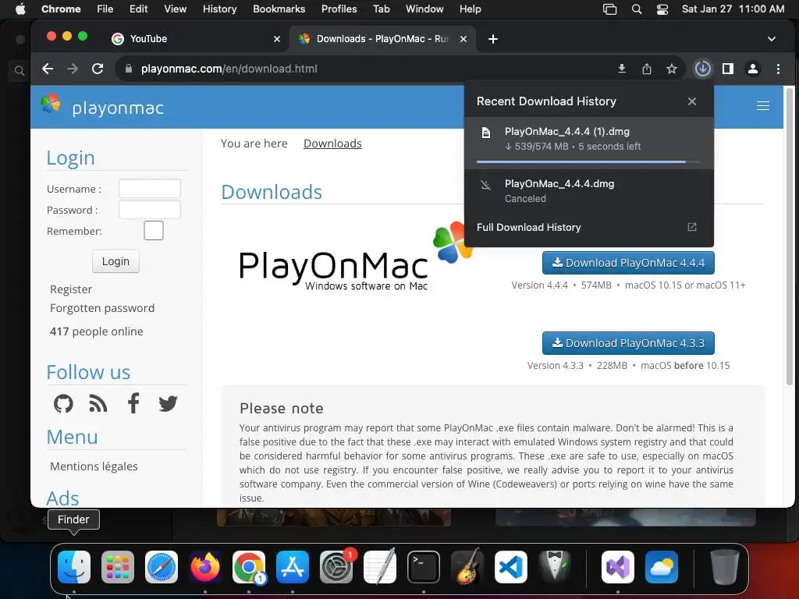The height and width of the screenshot is (599, 799).
Task: Open the Chrome profile avatar icon
Action: (753, 69)
